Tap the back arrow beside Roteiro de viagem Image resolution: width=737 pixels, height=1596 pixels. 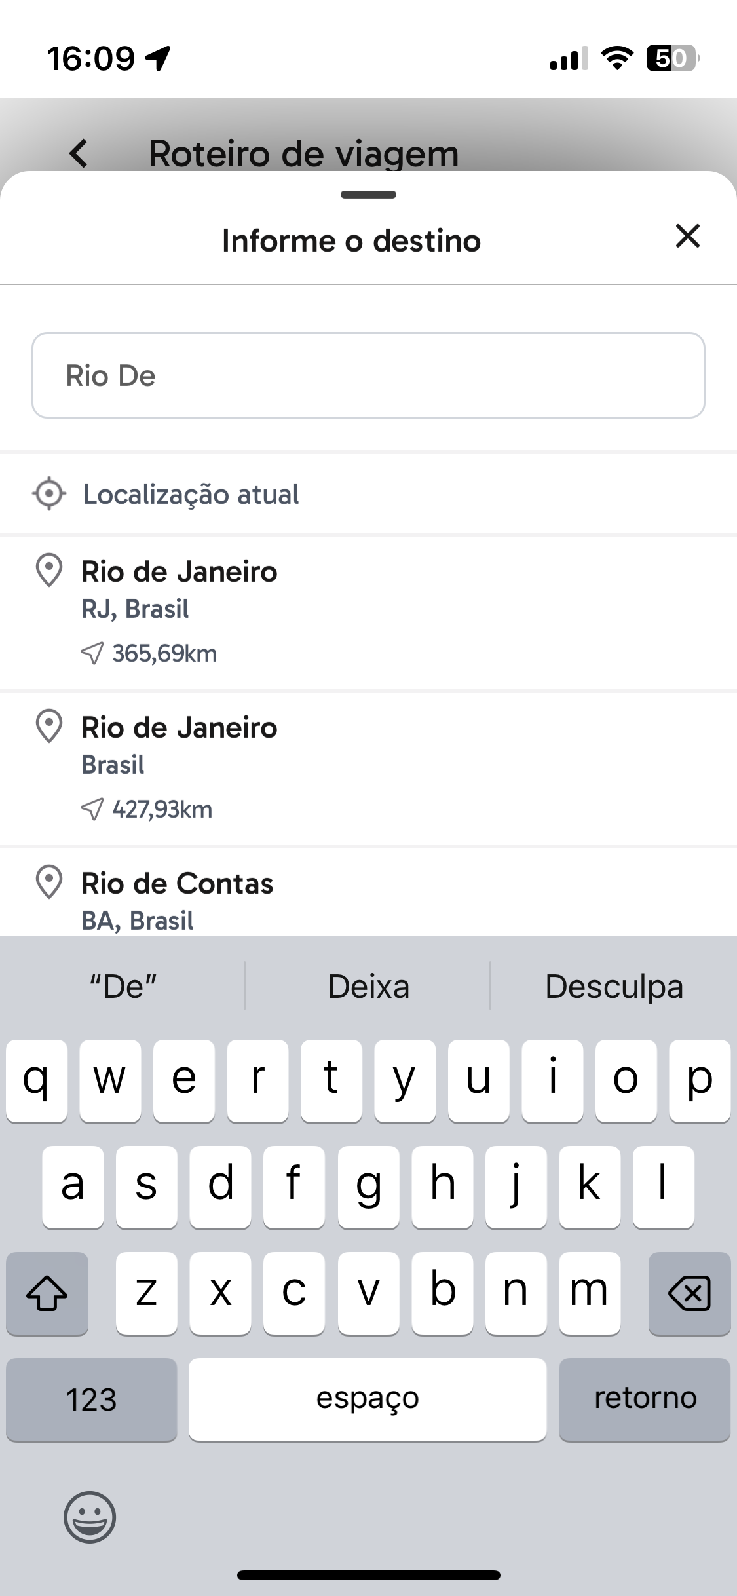[x=79, y=153]
